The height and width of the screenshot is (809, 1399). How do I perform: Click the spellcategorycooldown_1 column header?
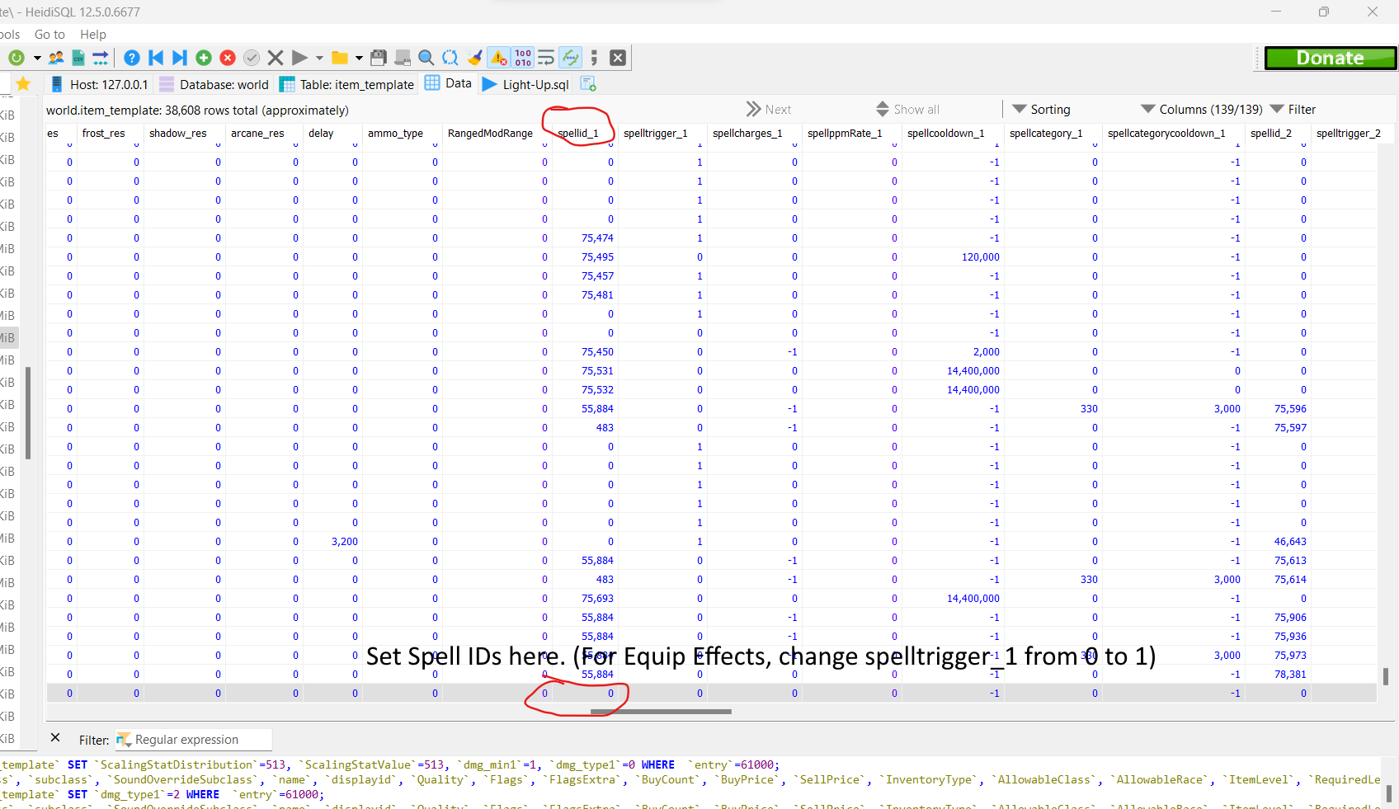coord(1173,134)
